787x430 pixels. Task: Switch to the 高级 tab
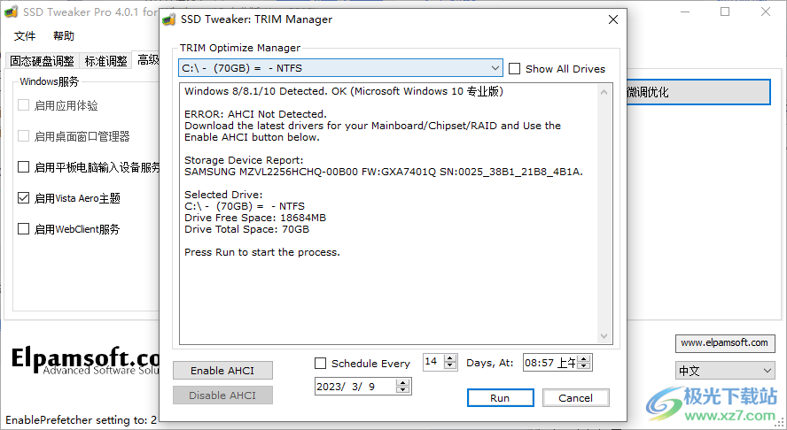point(146,60)
